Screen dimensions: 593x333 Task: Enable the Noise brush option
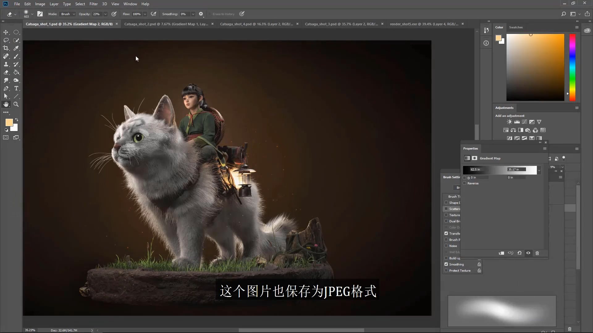[446, 246]
